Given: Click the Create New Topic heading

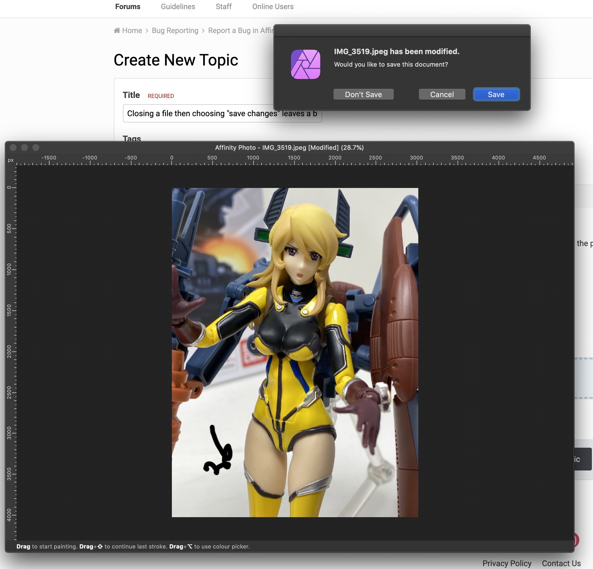Looking at the screenshot, I should (x=176, y=60).
